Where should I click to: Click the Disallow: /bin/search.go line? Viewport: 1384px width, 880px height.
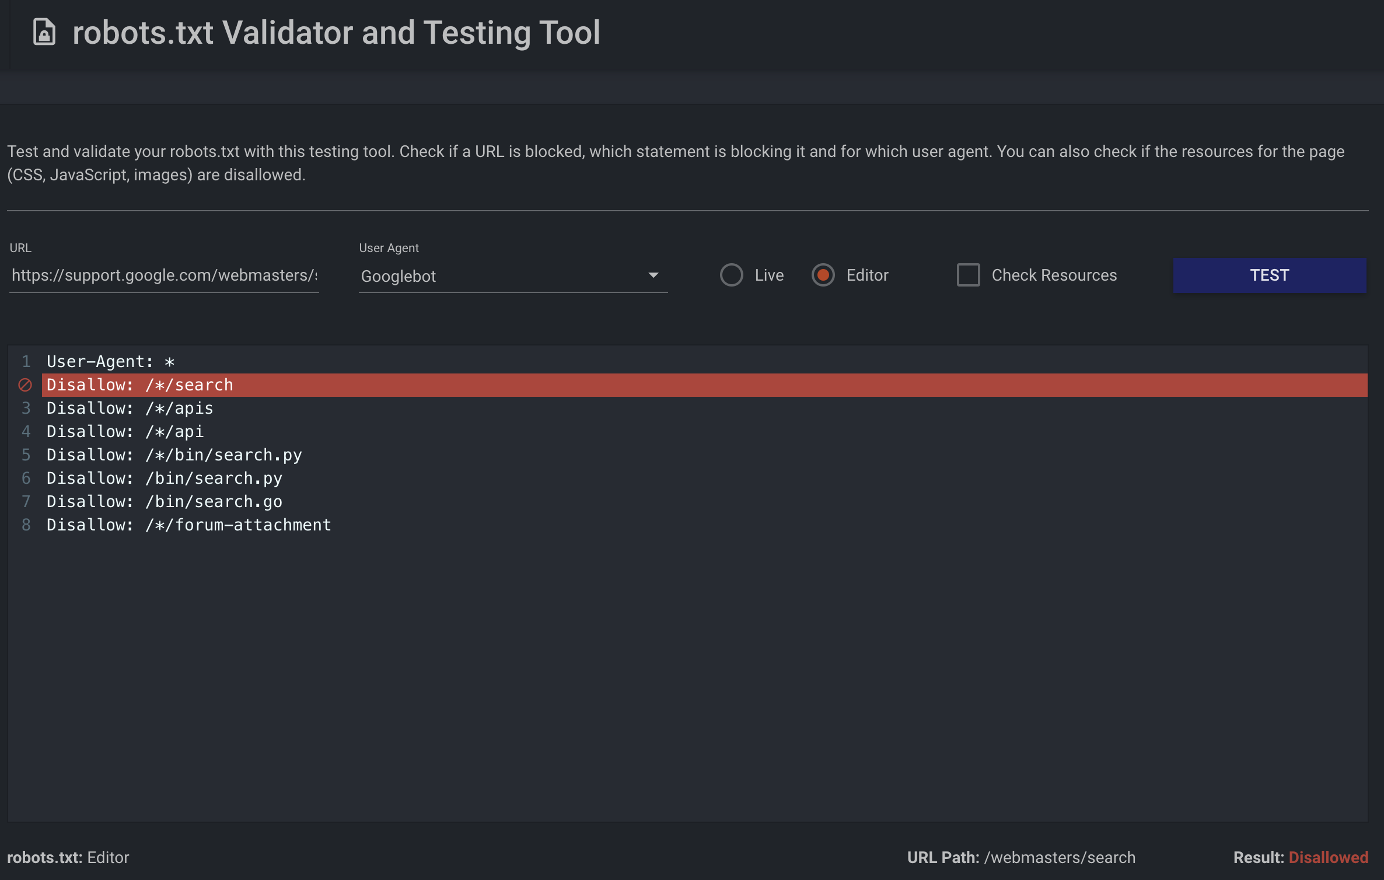click(164, 502)
